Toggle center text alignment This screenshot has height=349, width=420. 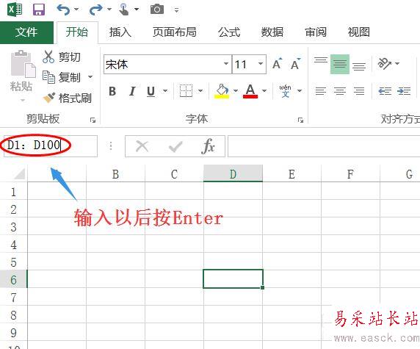340,91
